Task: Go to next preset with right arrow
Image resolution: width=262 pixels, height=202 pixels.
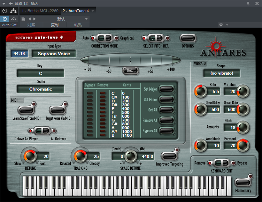Action: [x=34, y=19]
